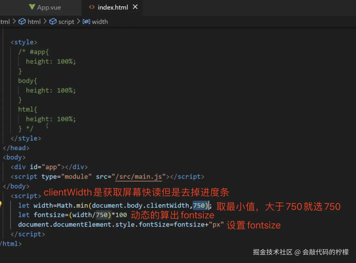Viewport: 356px width, 263px height.
Task: Open the script breadcrumb segment
Action: [66, 22]
